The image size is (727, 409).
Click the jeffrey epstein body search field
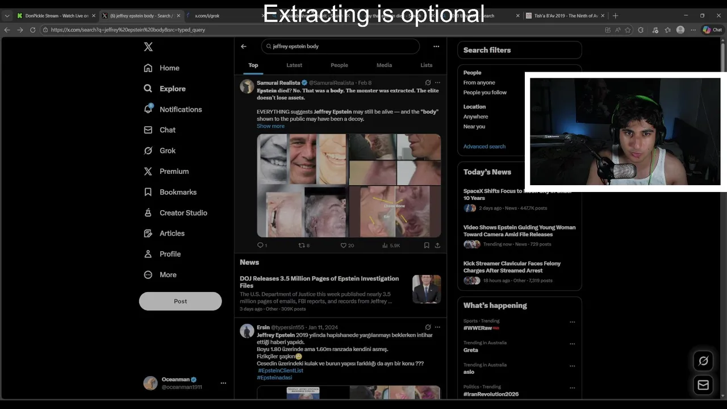[340, 47]
